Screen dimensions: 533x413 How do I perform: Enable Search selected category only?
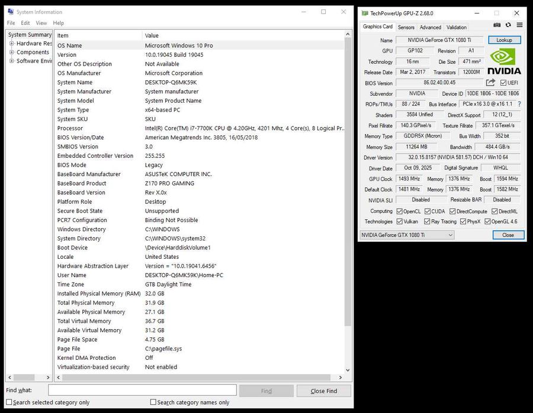pyautogui.click(x=9, y=402)
